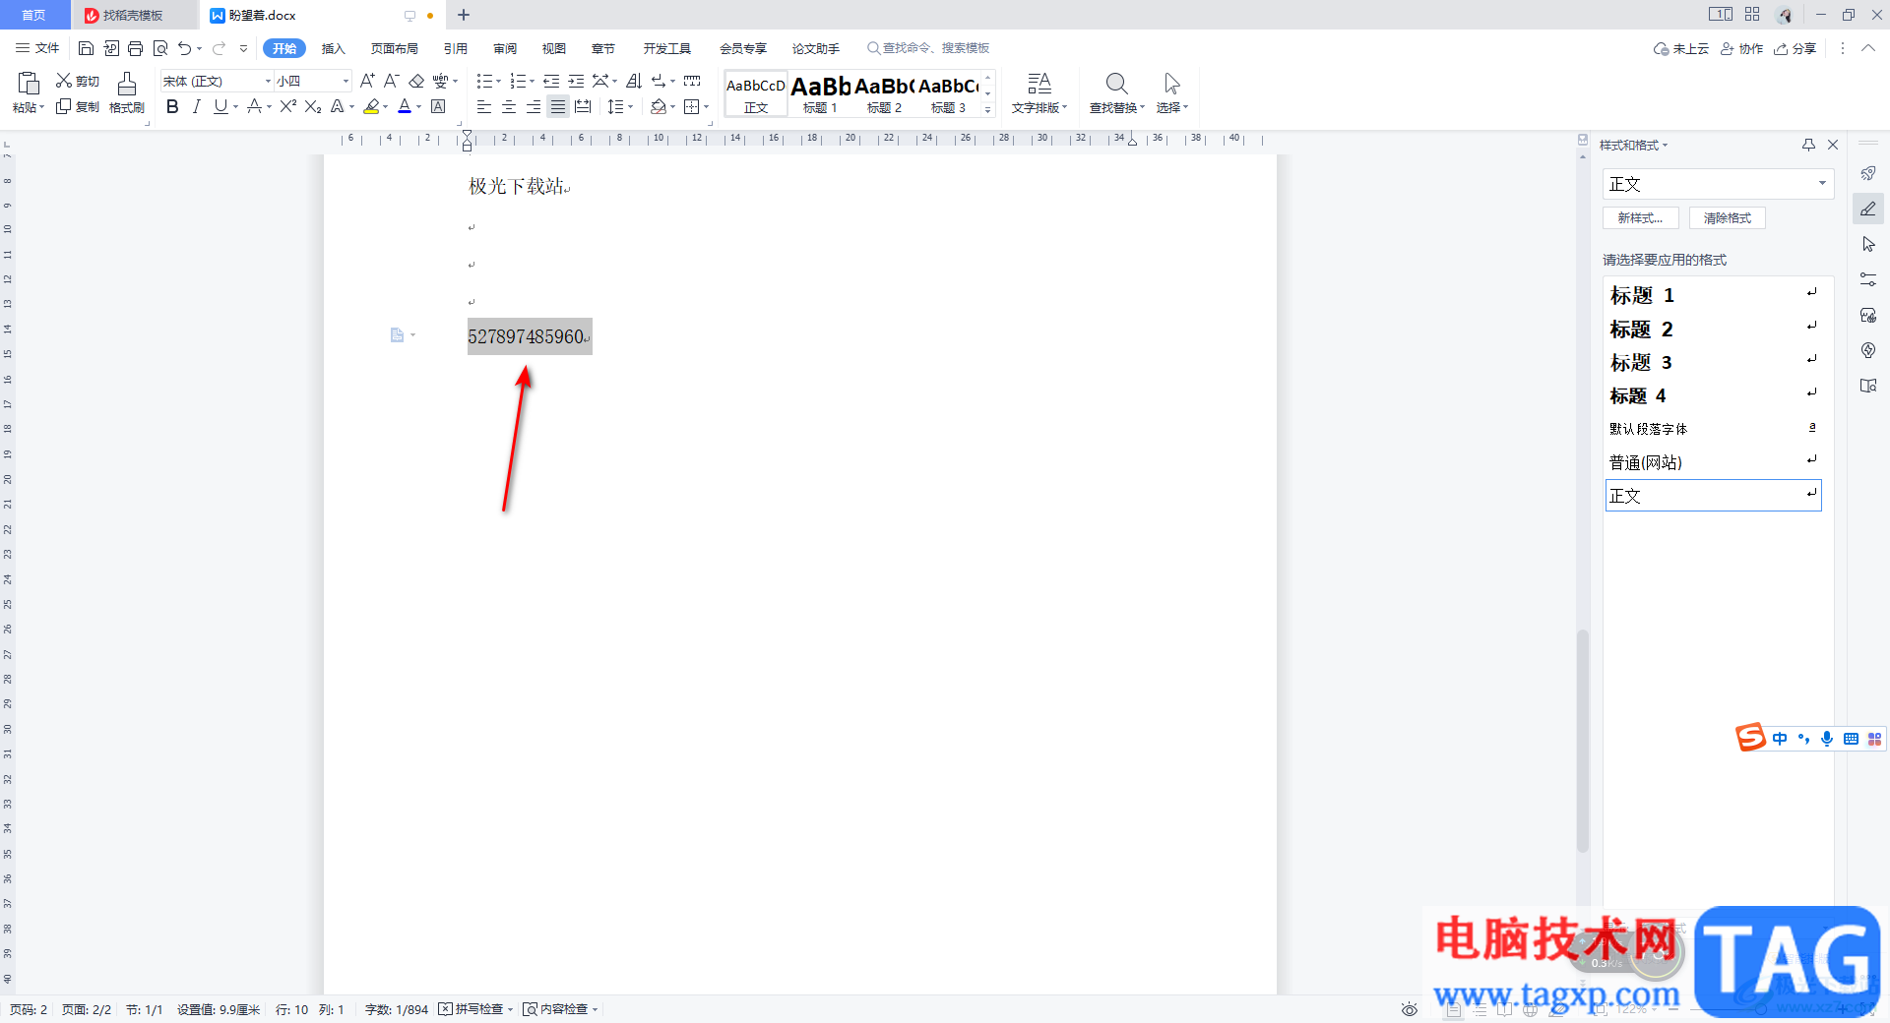The image size is (1890, 1023).
Task: Click the Copy (复制) icon
Action: pyautogui.click(x=64, y=106)
